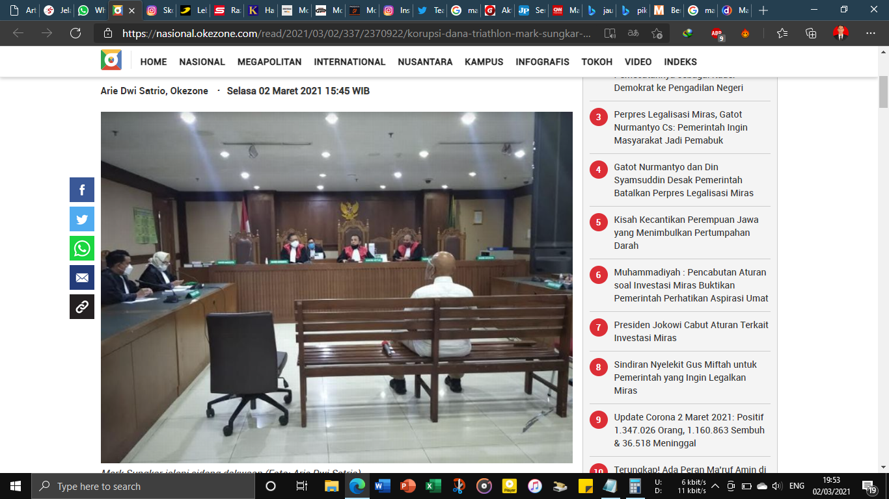Click the courtroom article photo
This screenshot has width=889, height=499.
click(336, 287)
